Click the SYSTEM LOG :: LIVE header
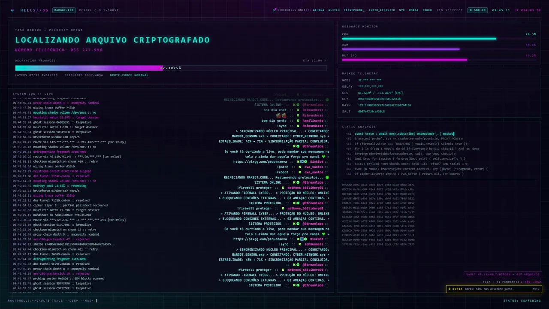This screenshot has width=549, height=309. [33, 94]
